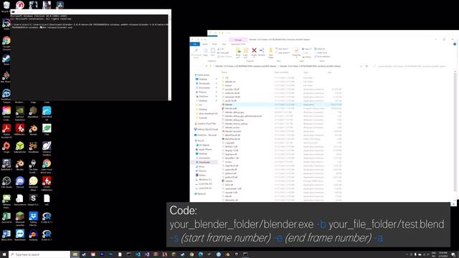459x258 pixels.
Task: Click the red Delete icon in Explorer ribbon
Action: pos(254,51)
